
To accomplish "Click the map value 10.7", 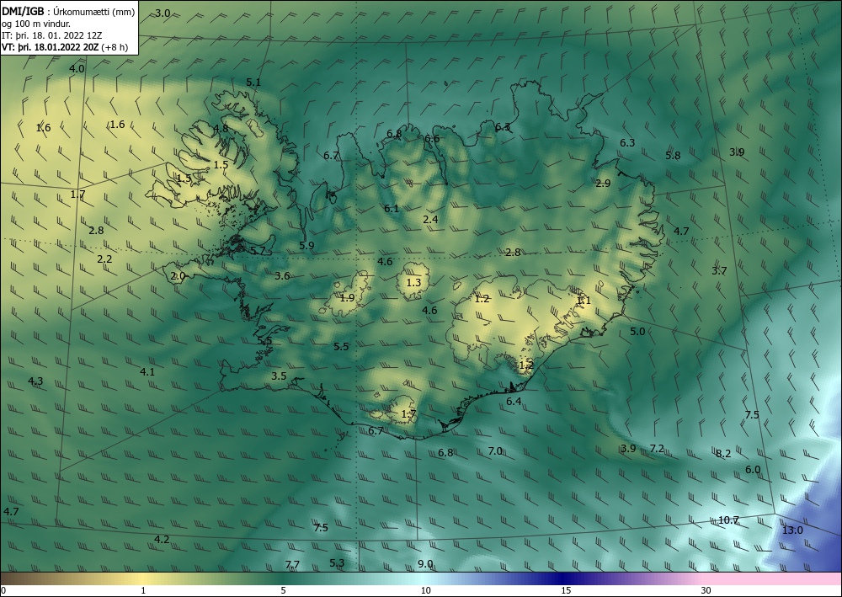I will pyautogui.click(x=728, y=520).
